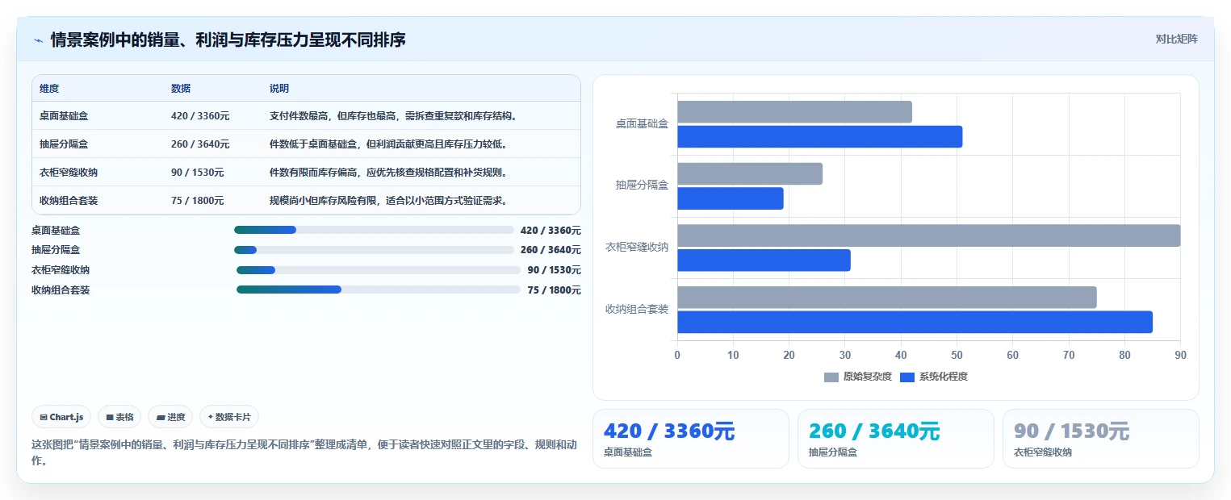Click value 90 / 1530元 beside the progress bar

[555, 270]
